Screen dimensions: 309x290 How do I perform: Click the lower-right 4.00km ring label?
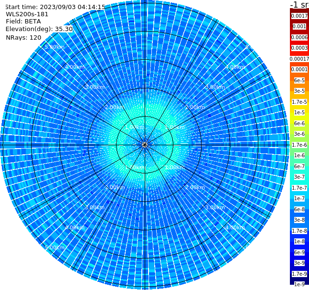tap(235, 227)
